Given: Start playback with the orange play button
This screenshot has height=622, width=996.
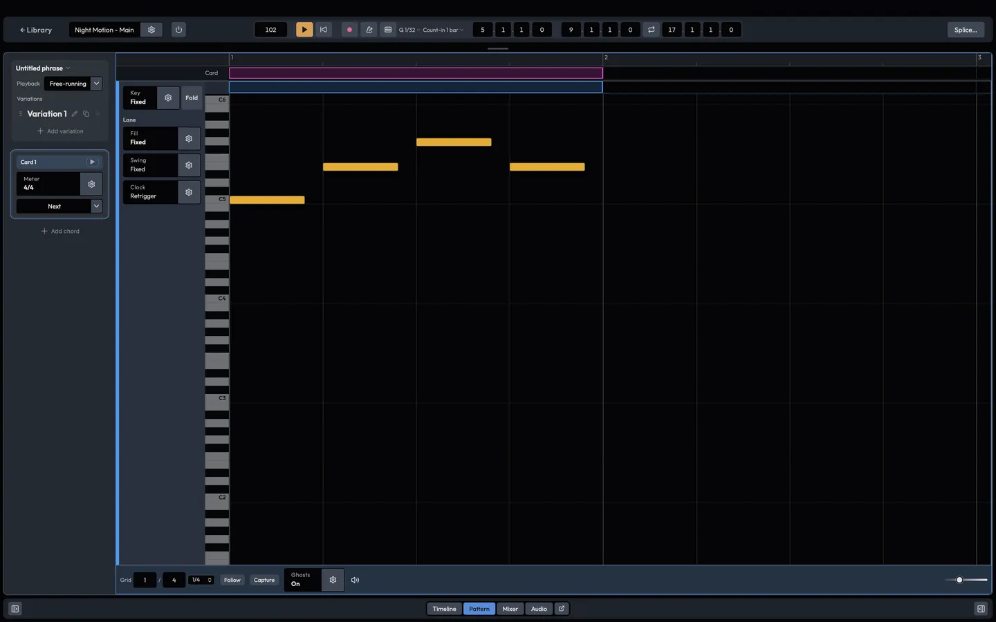Looking at the screenshot, I should (x=304, y=30).
